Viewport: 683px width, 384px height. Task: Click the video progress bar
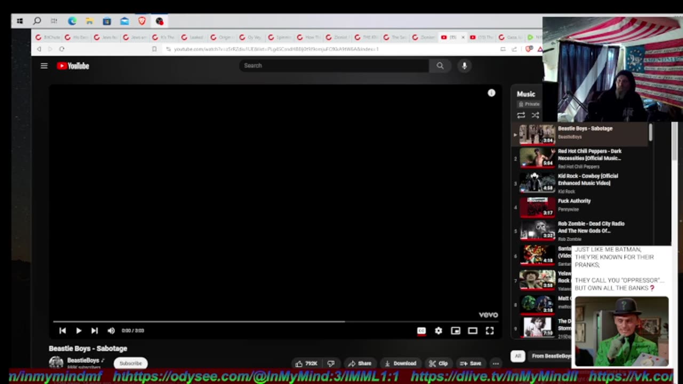275,322
